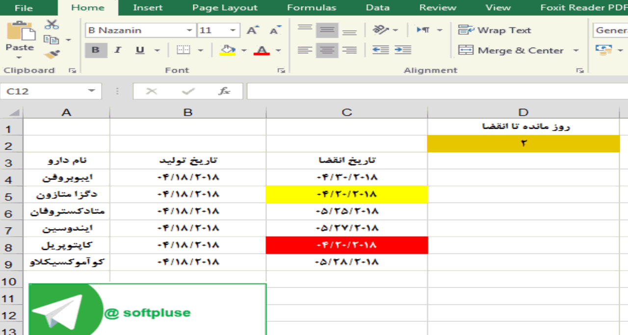
Task: Open the File tab
Action: [x=24, y=8]
